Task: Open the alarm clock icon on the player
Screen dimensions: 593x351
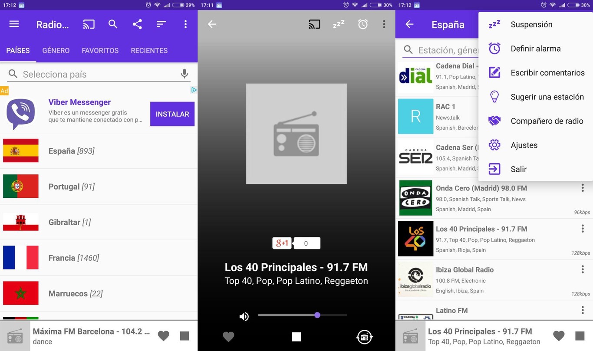Action: pyautogui.click(x=363, y=24)
